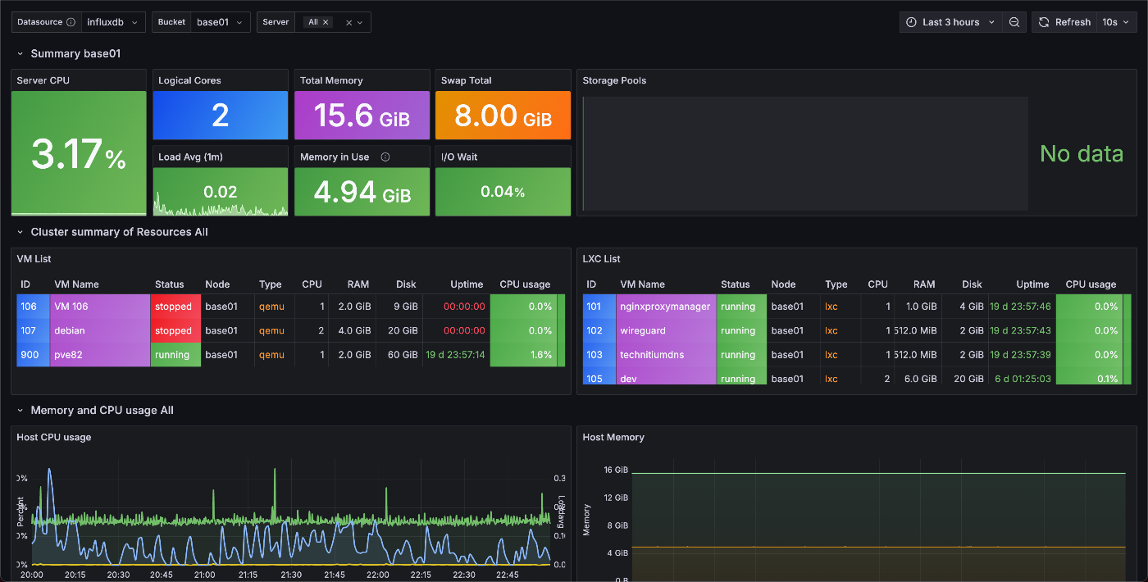The width and height of the screenshot is (1148, 582).
Task: Click the Memory in Use info icon
Action: coord(385,157)
